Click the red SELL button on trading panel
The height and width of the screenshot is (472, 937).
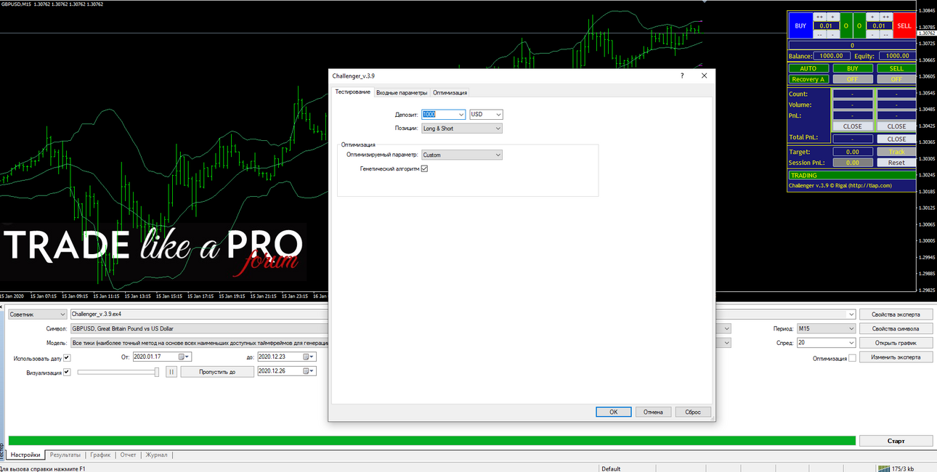click(904, 25)
